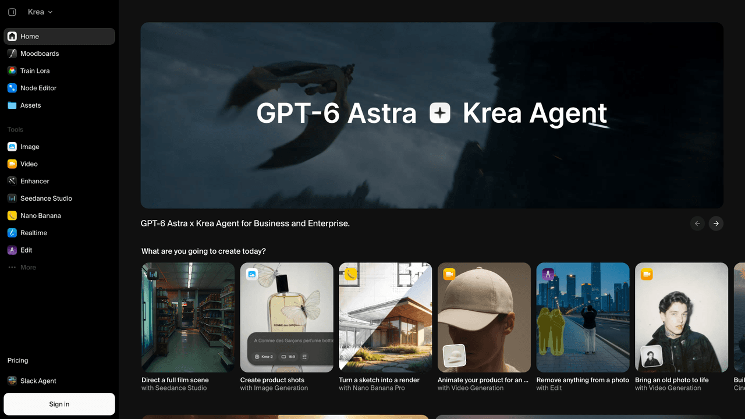The image size is (745, 419).
Task: Open Node Editor menu label
Action: [38, 88]
